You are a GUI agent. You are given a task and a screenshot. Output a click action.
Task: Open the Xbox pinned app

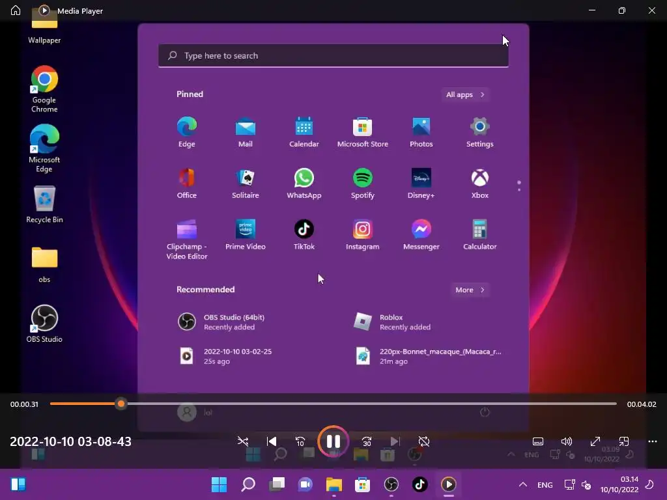(x=480, y=183)
